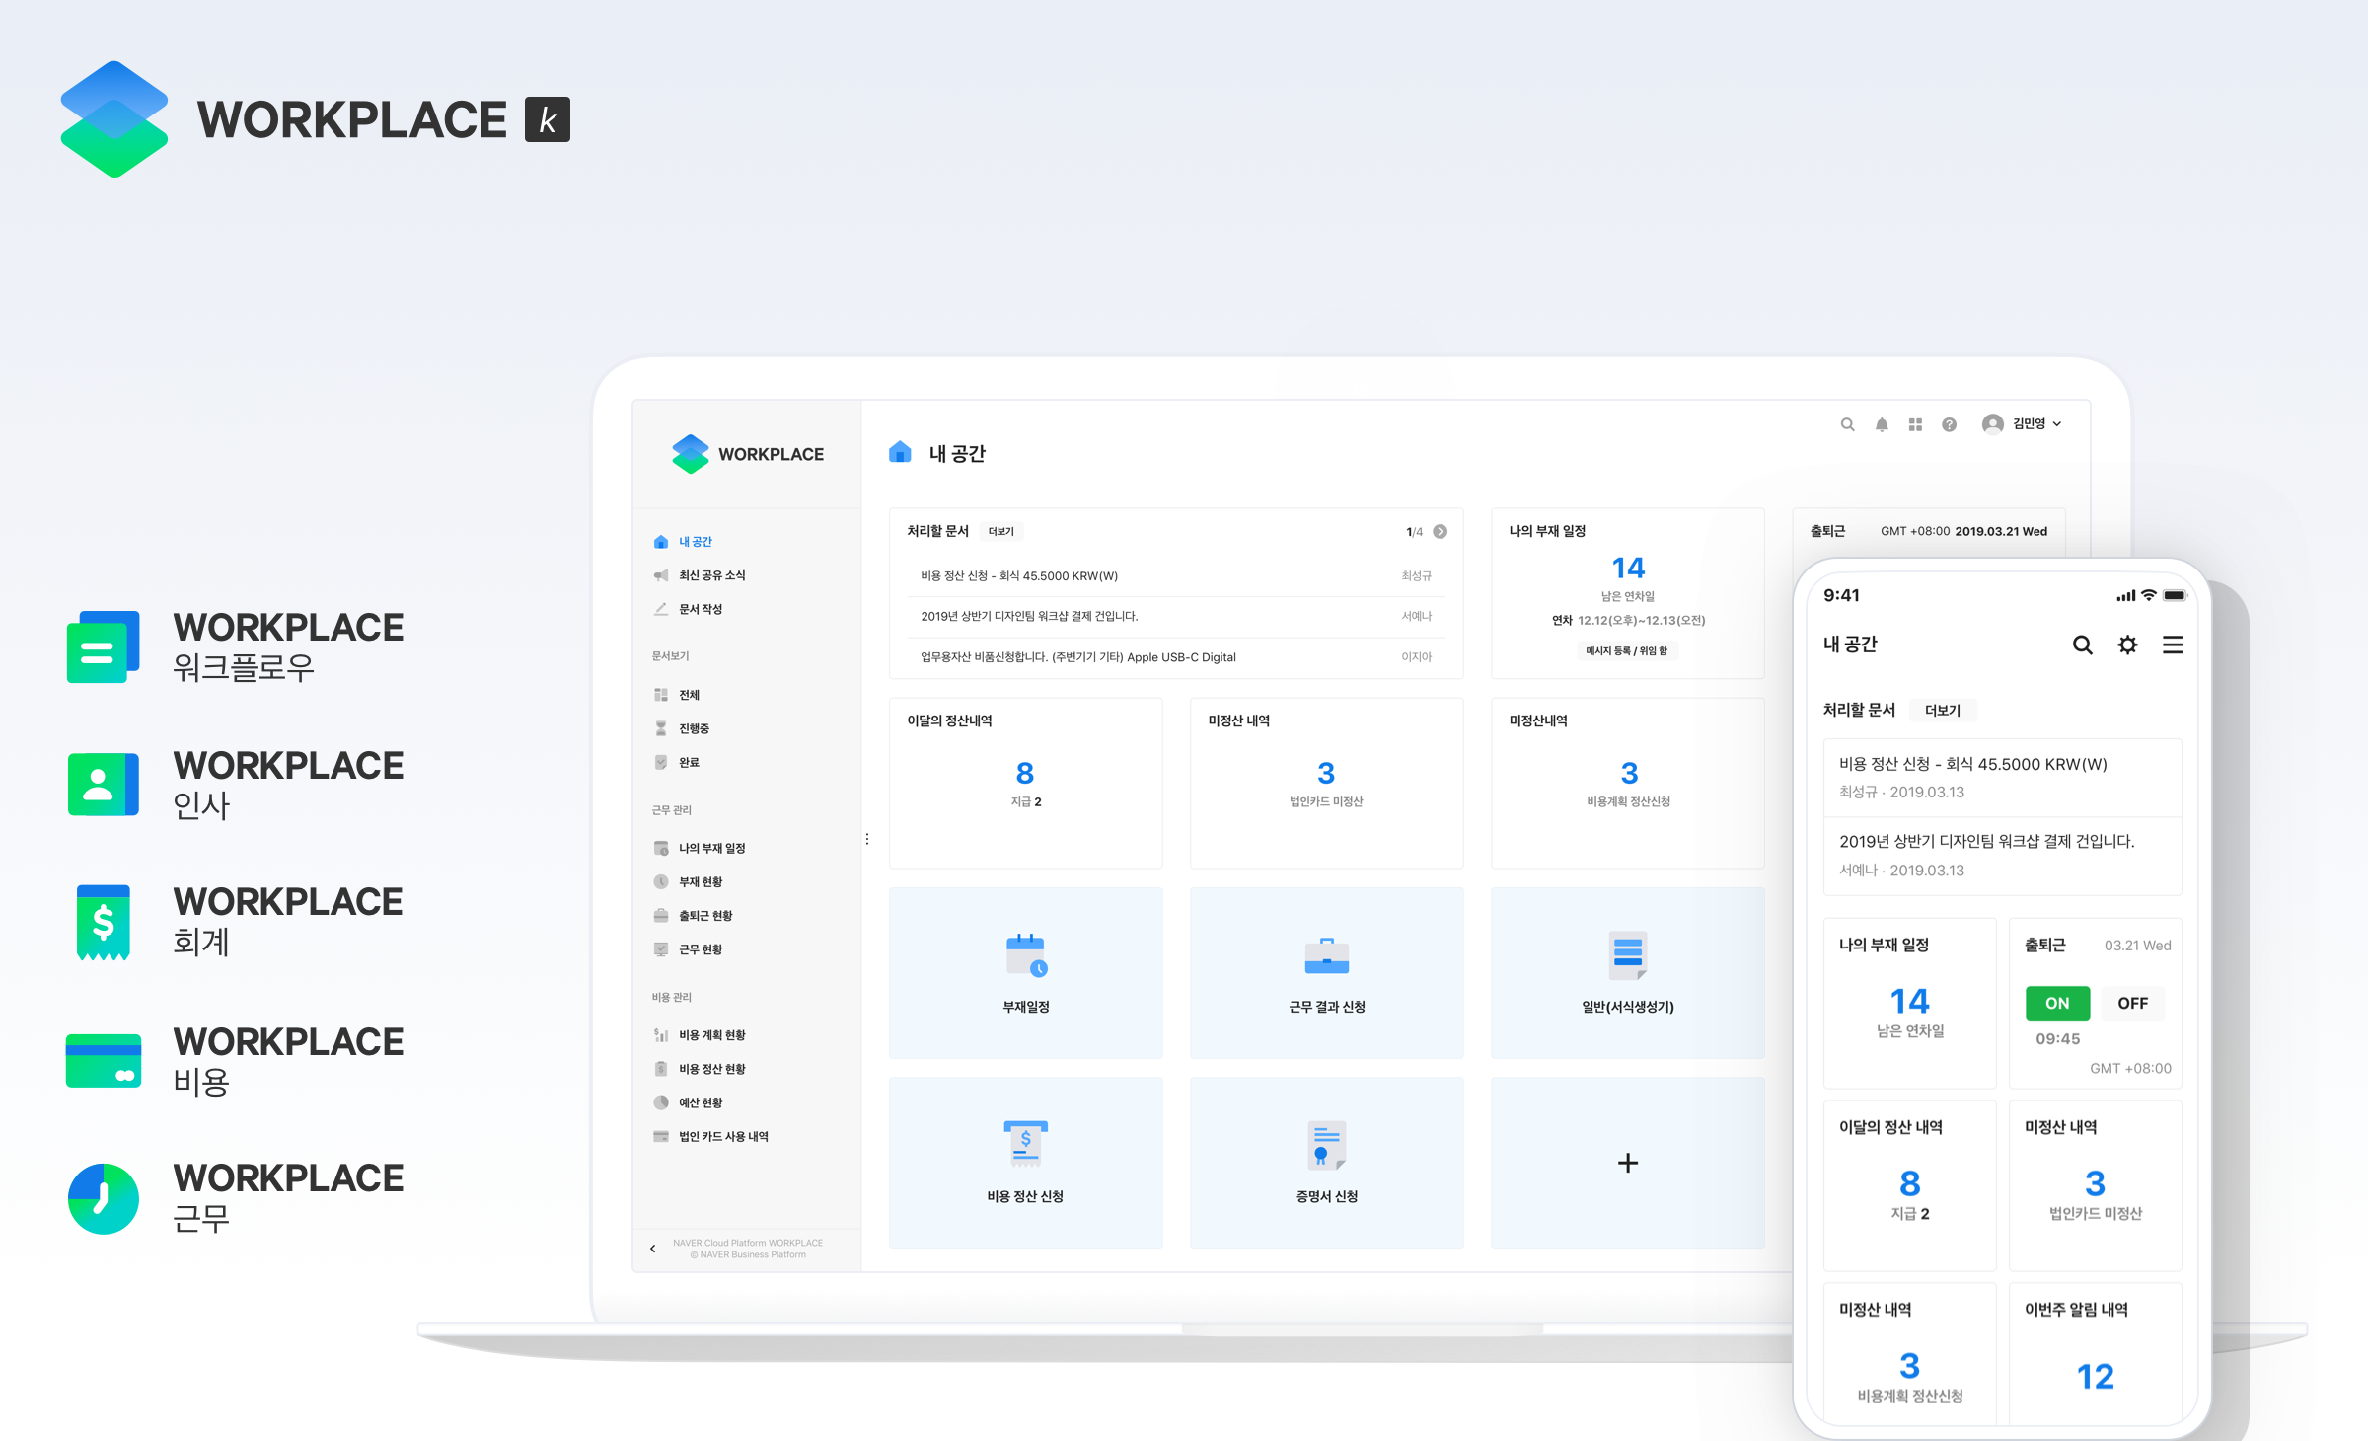Open the apps grid icon in desktop header
The image size is (2368, 1441).
(1915, 424)
